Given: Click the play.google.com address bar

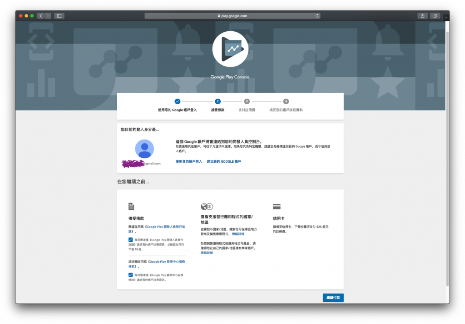Looking at the screenshot, I should coord(232,16).
